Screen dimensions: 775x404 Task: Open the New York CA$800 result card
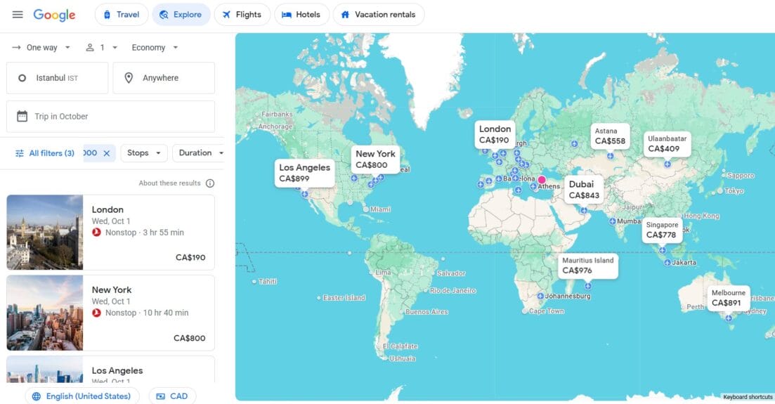click(x=111, y=313)
